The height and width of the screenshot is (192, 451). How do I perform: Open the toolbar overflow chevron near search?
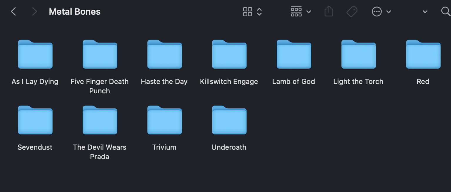click(x=425, y=12)
